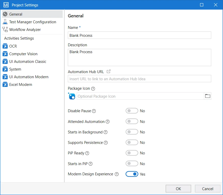Viewport: 223px width, 195px height.
Task: Enable the Disable Pause toggle
Action: pos(132,111)
